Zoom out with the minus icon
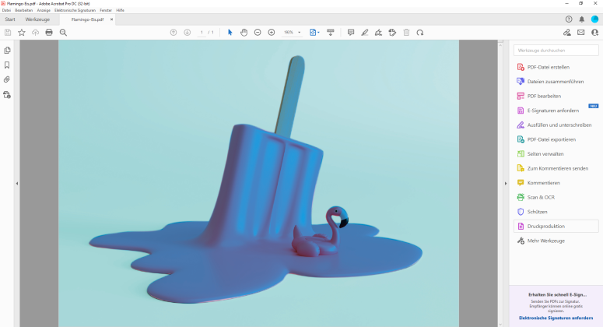This screenshot has width=603, height=327. (258, 33)
